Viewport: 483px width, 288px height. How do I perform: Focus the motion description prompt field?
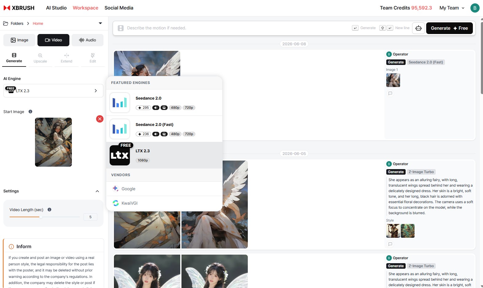coord(236,28)
